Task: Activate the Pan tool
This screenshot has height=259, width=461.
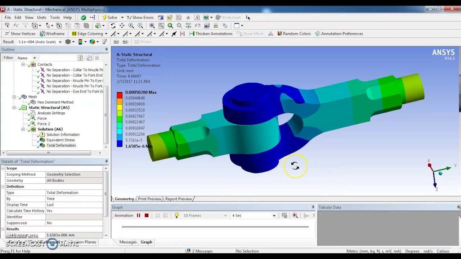Action: click(x=122, y=26)
